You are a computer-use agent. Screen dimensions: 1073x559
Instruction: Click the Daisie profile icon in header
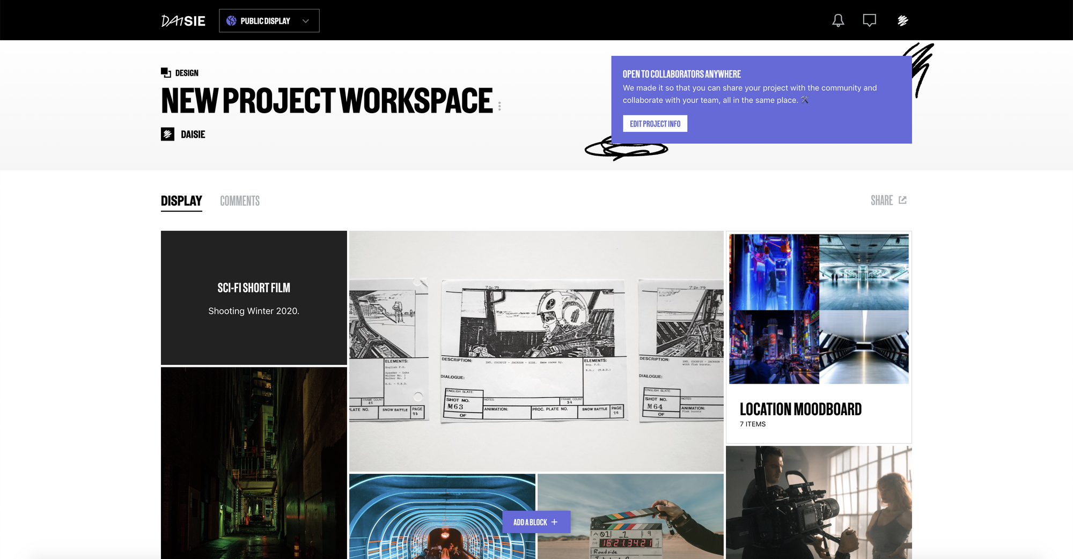(x=902, y=20)
